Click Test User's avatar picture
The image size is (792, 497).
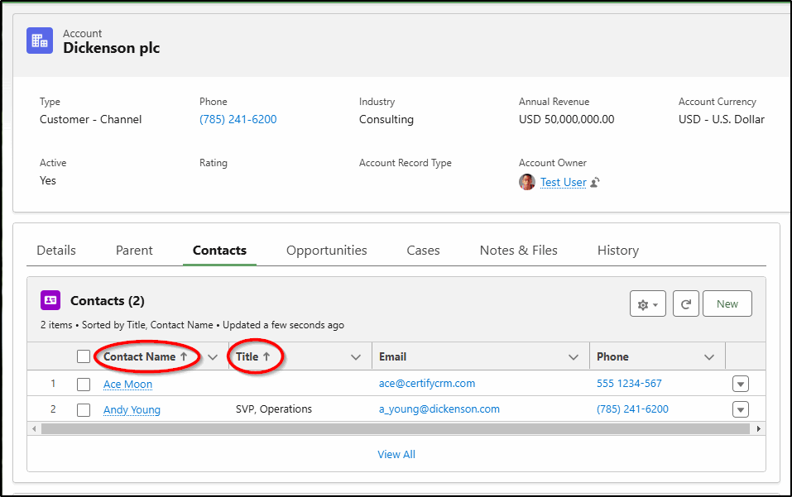pos(527,182)
